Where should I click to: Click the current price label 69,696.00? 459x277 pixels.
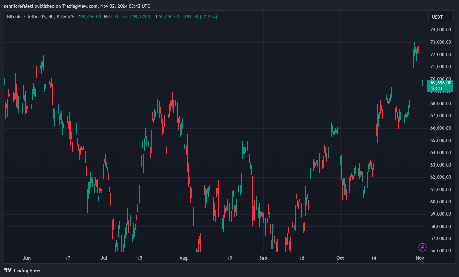(440, 86)
